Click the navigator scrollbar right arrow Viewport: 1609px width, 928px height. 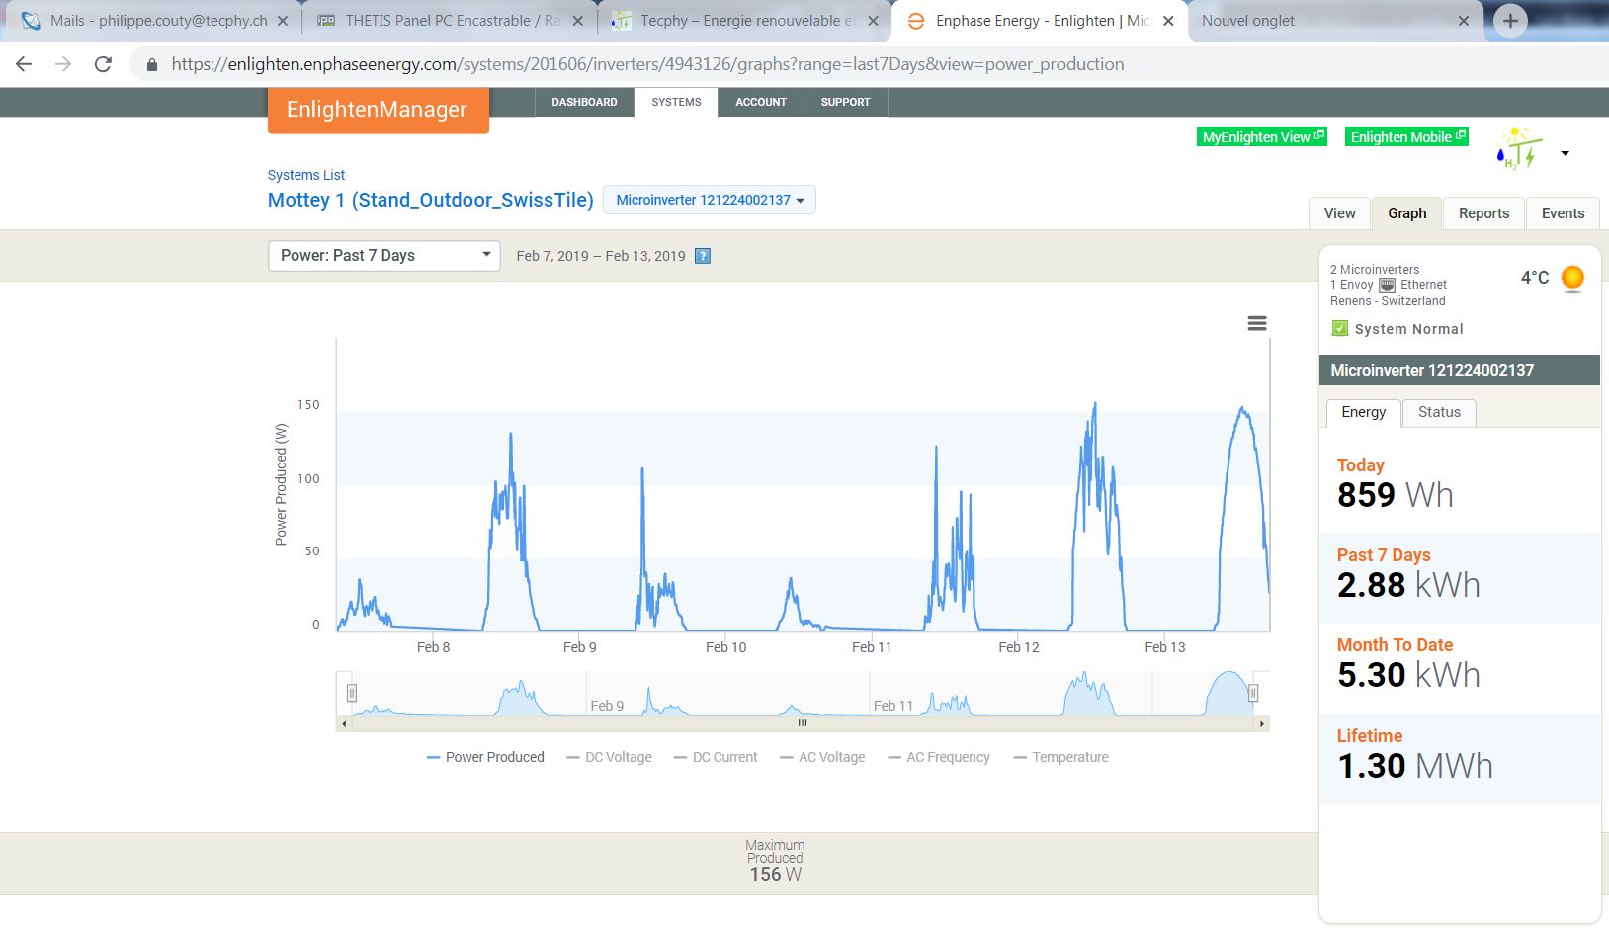click(x=1262, y=723)
